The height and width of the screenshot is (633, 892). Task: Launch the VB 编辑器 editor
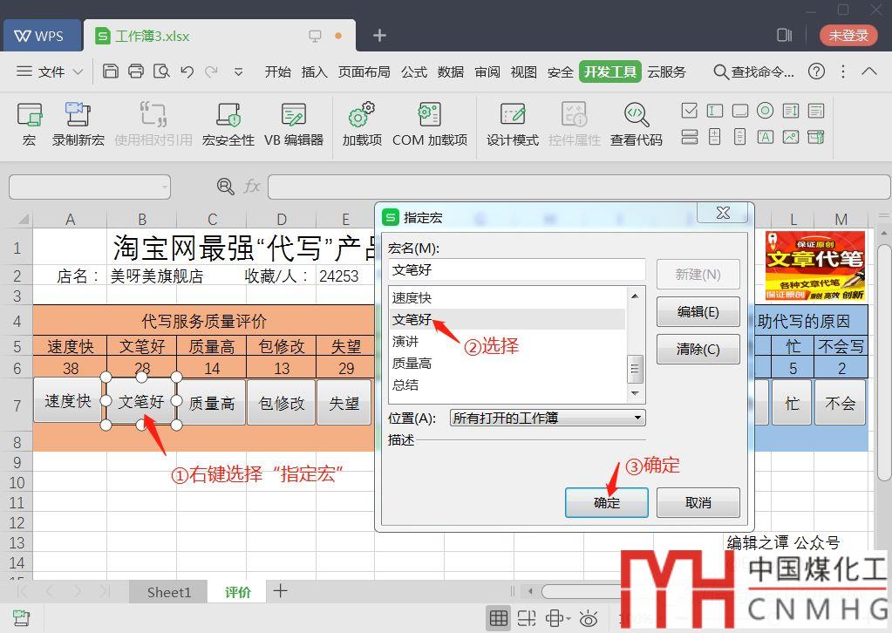point(294,124)
